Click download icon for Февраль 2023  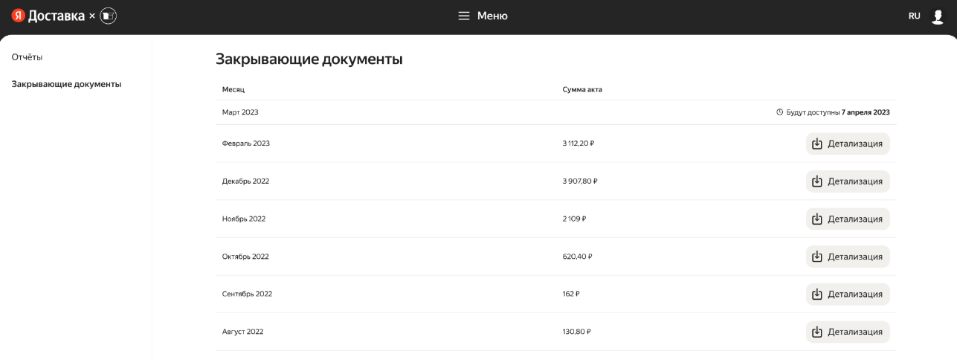[x=817, y=144]
